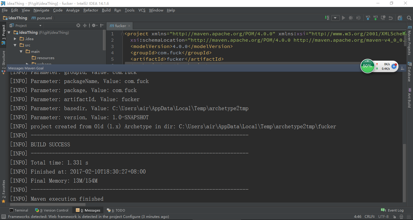Open the 9: Version Control tool window
The width and height of the screenshot is (413, 220).
click(52, 210)
